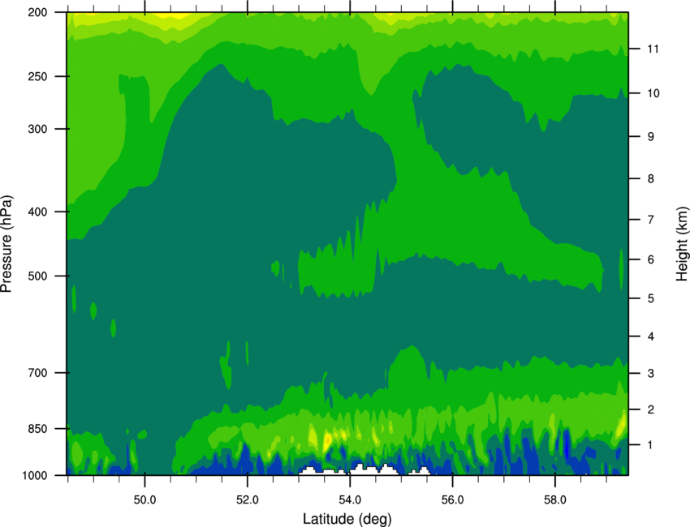Click the 700 pressure axis label
The image size is (690, 527).
tap(37, 373)
